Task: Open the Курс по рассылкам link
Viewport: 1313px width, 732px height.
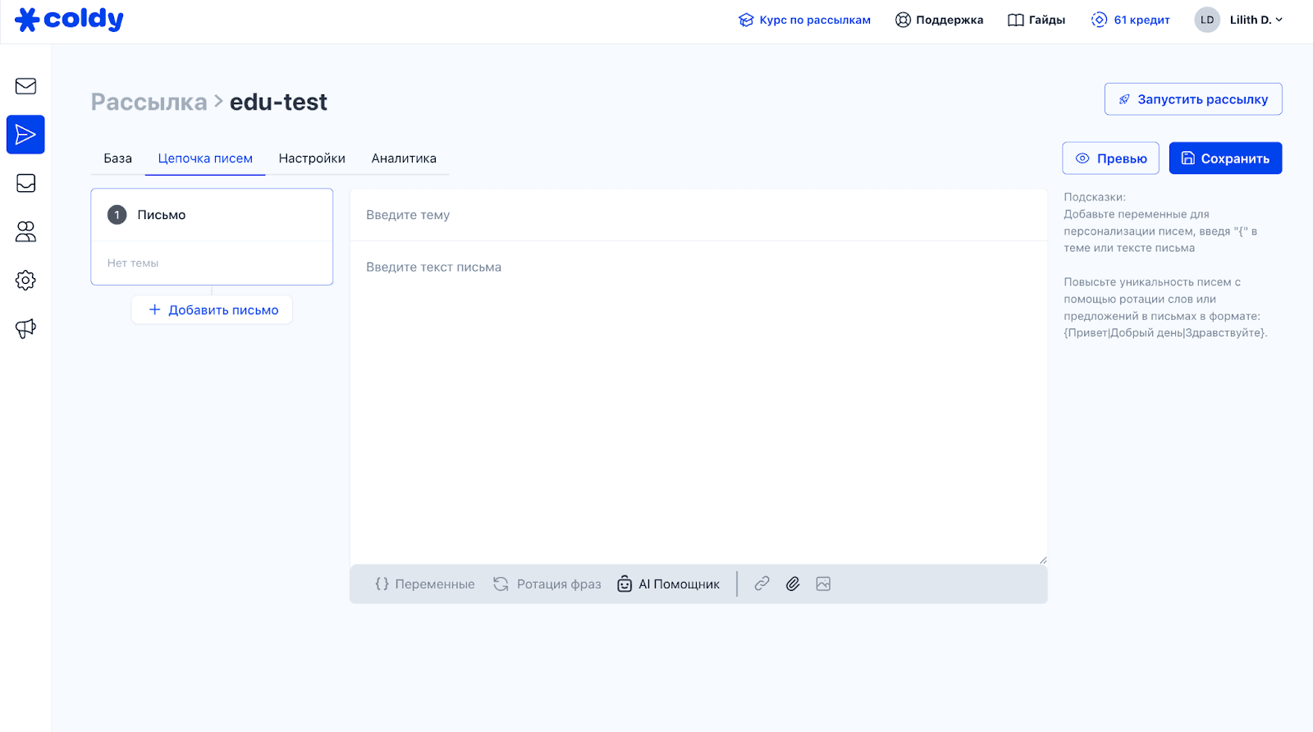Action: pyautogui.click(x=804, y=20)
